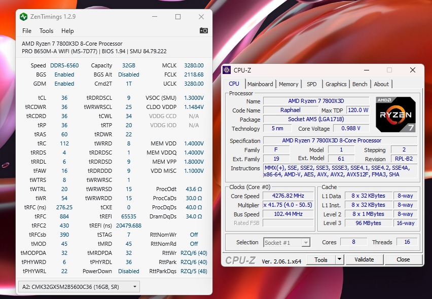This screenshot has height=299, width=432.
Task: Click the RttPark RZQ/6 (40) value
Action: click(x=194, y=262)
